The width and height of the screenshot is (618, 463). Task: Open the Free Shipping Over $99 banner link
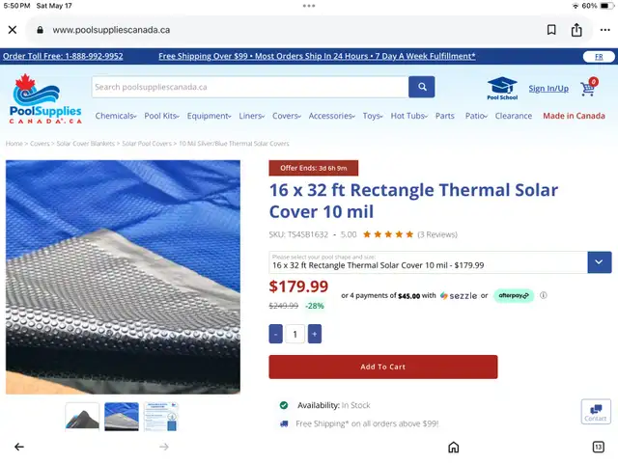point(317,56)
